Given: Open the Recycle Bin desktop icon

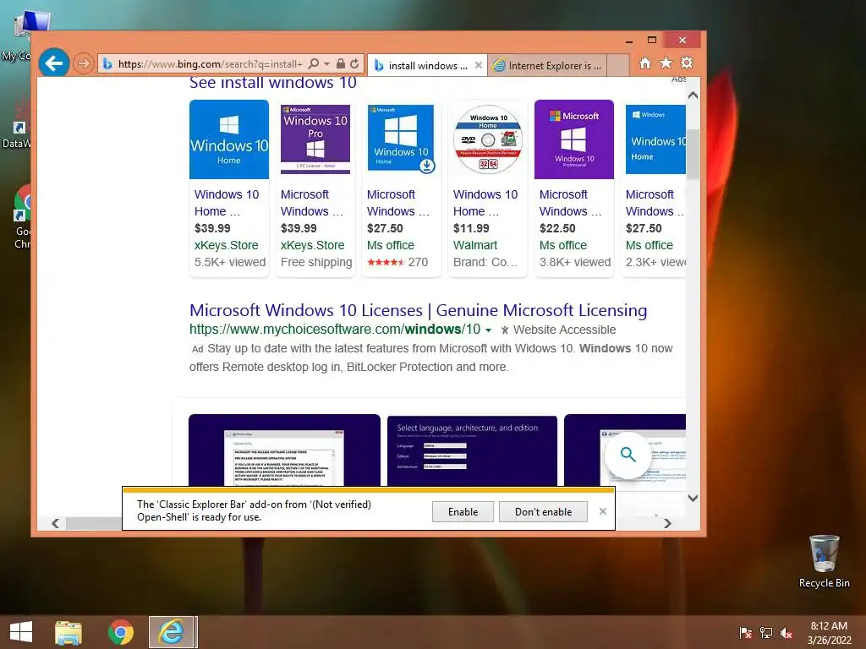Looking at the screenshot, I should [824, 561].
